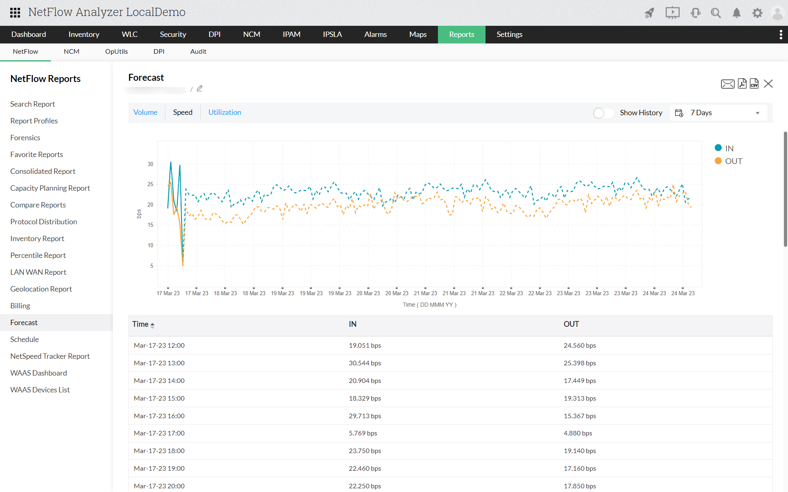This screenshot has width=788, height=492.
Task: Click the app grid/waffle menu icon
Action: tap(15, 12)
